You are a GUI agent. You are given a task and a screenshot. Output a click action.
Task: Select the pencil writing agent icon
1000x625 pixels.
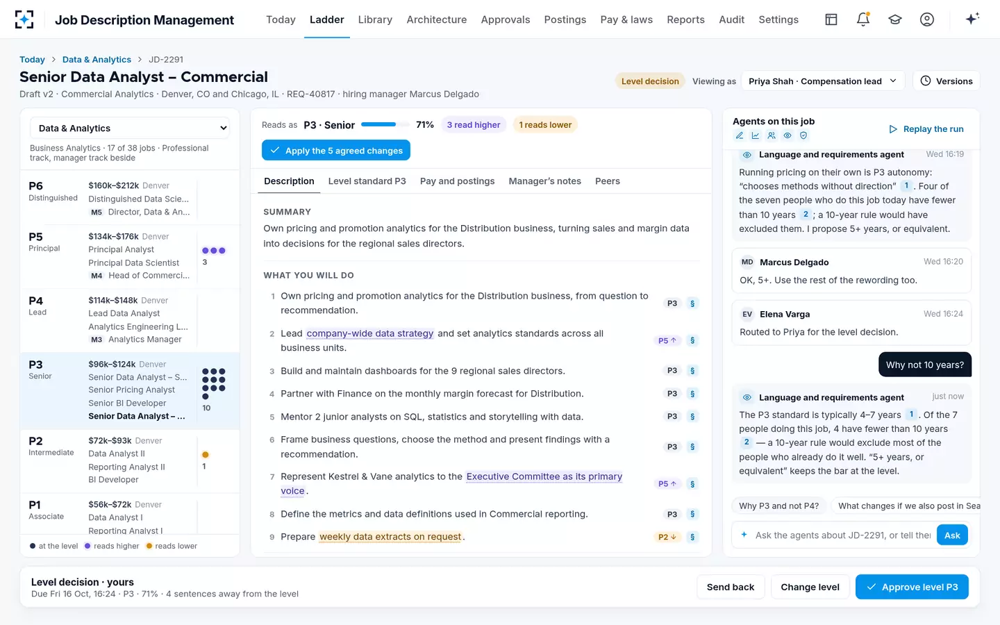pos(740,135)
